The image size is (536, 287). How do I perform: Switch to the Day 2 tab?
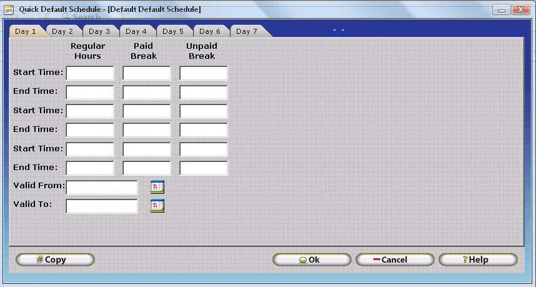[62, 31]
